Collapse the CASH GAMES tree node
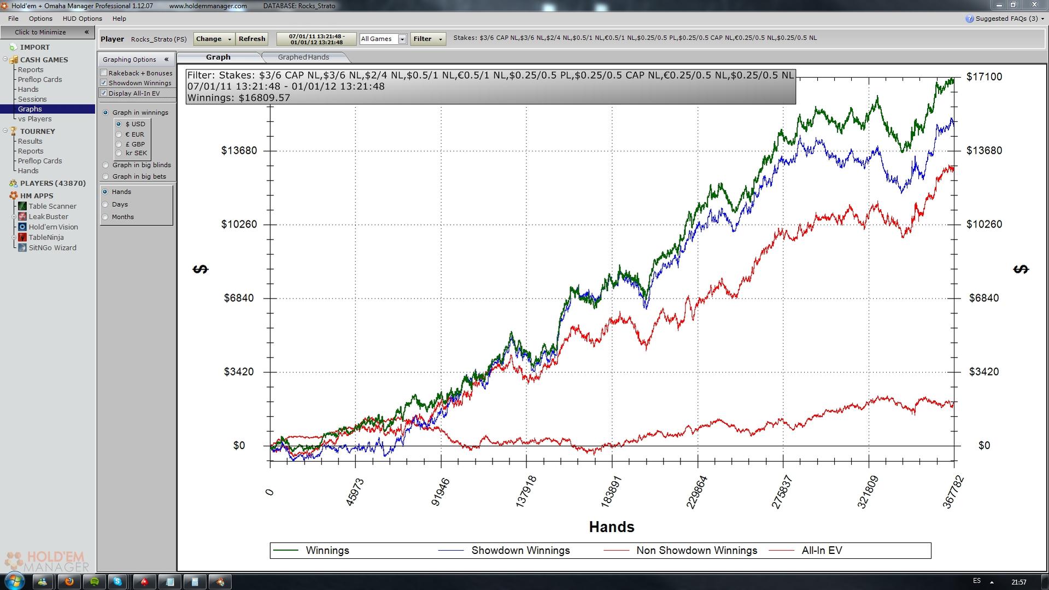 pos(5,60)
